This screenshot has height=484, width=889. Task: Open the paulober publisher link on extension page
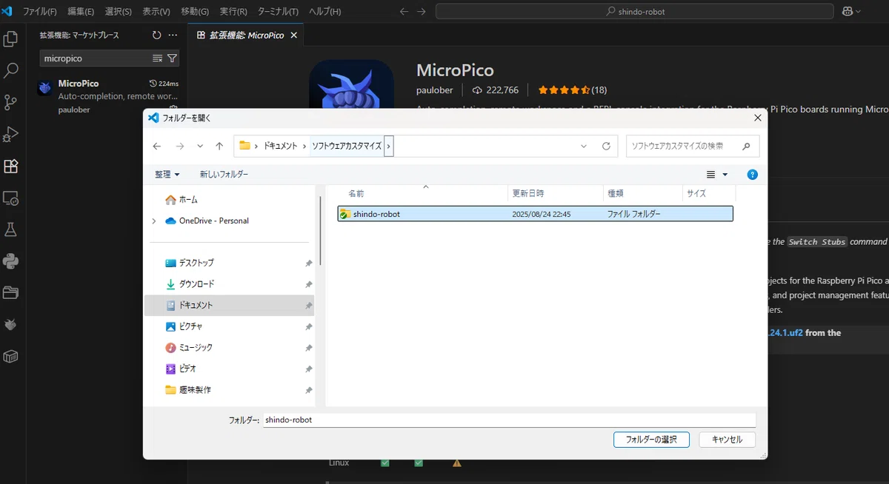click(434, 90)
